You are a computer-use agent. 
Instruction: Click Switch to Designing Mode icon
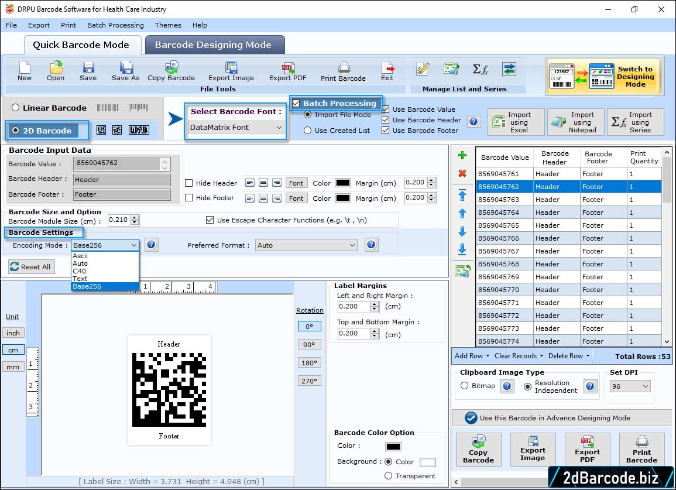[604, 76]
